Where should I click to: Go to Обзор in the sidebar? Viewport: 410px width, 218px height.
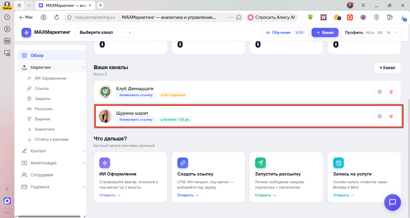[51, 55]
